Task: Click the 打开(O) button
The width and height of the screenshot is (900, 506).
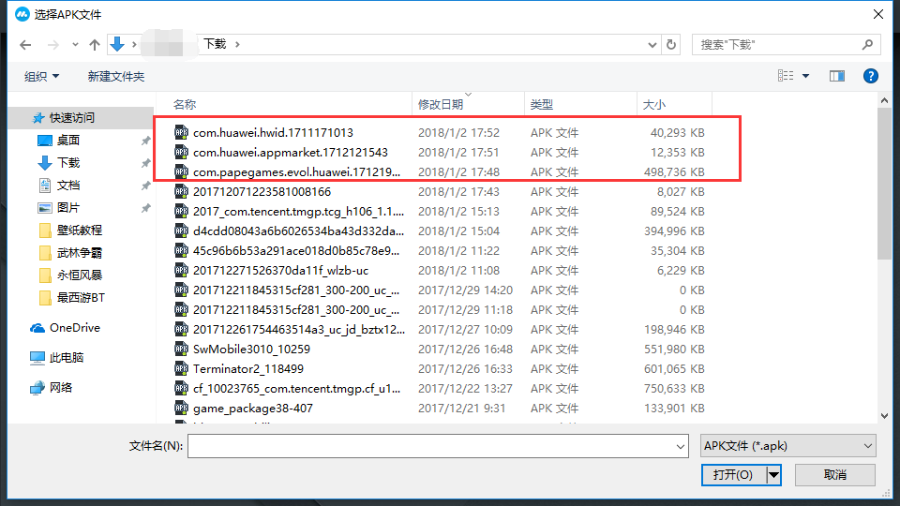Action: pos(733,475)
